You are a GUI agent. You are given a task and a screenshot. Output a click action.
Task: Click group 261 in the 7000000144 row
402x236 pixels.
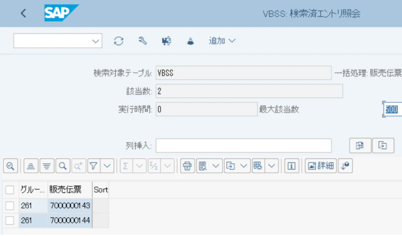(34, 220)
